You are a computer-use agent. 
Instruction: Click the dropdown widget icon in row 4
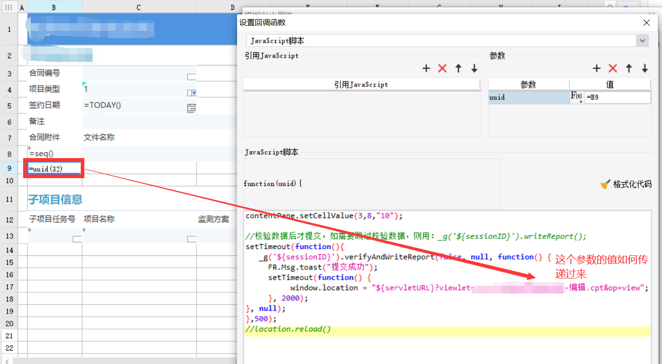[x=191, y=93]
